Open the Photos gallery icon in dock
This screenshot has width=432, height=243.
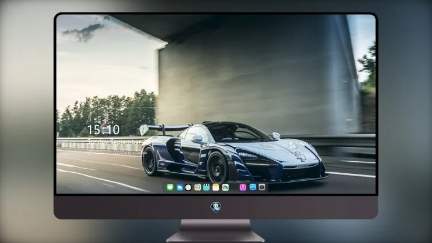pyautogui.click(x=225, y=187)
